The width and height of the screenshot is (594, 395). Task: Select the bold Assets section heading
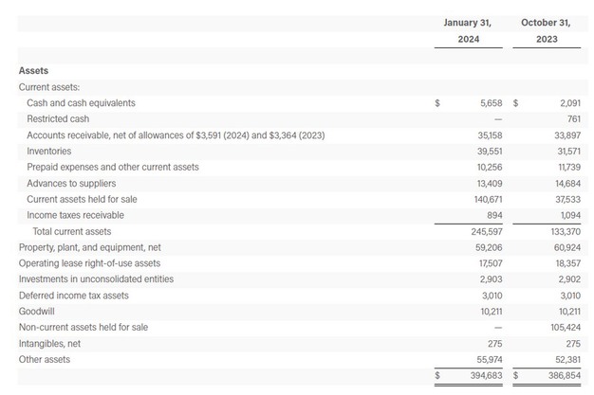33,70
